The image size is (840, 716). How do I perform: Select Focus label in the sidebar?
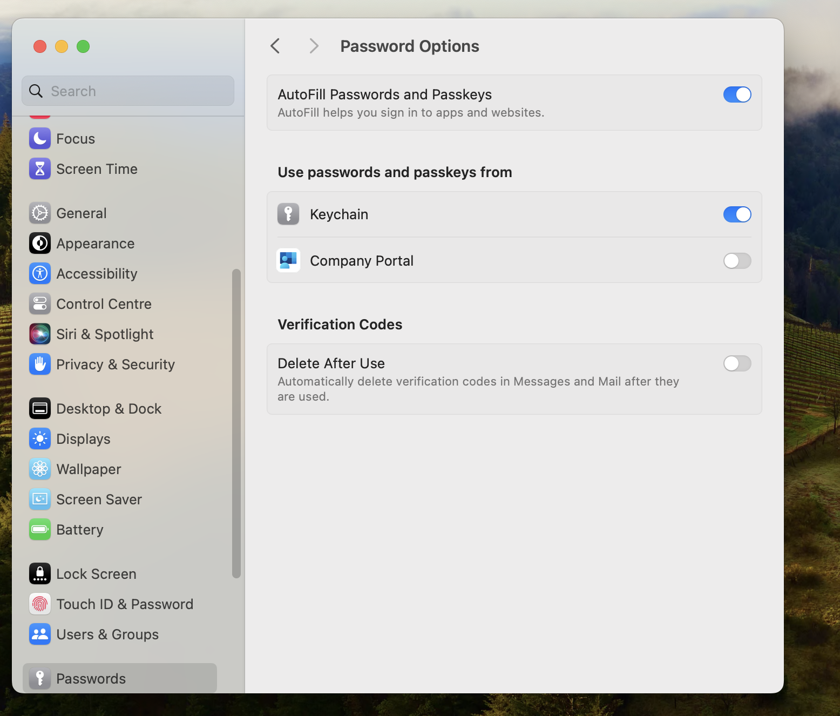tap(76, 139)
